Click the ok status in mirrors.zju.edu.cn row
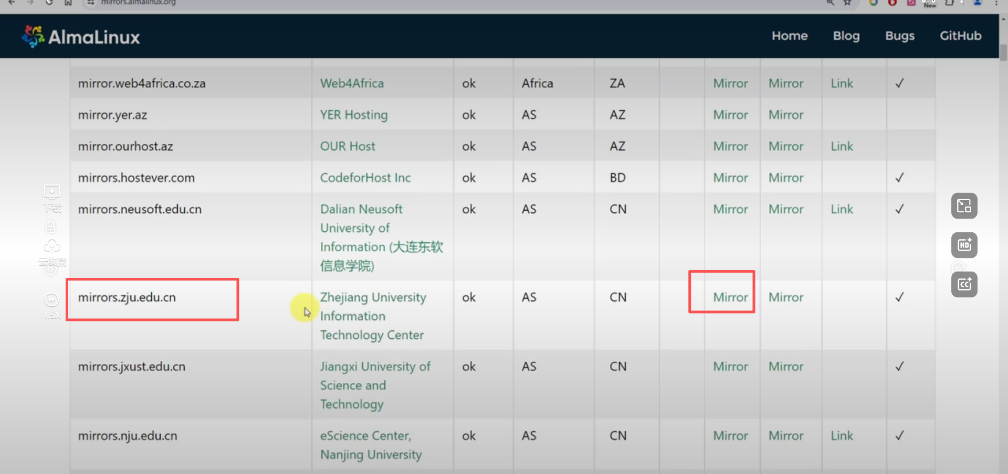Viewport: 1008px width, 474px height. click(469, 297)
